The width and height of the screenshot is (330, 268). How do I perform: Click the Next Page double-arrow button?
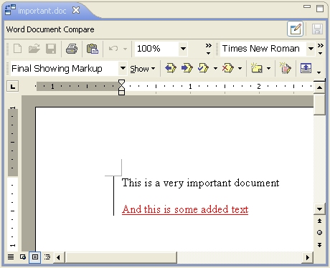(319, 245)
